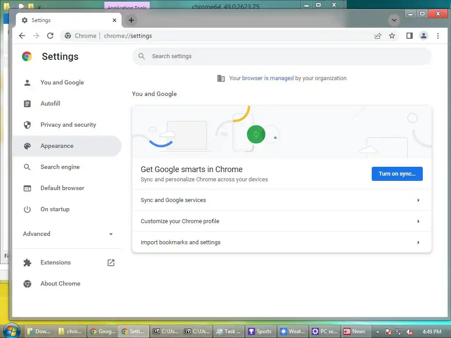The height and width of the screenshot is (338, 451).
Task: Switch to Downloads taskbar button
Action: (x=39, y=331)
